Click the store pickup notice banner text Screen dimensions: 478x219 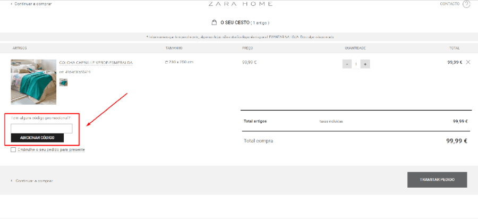click(240, 37)
